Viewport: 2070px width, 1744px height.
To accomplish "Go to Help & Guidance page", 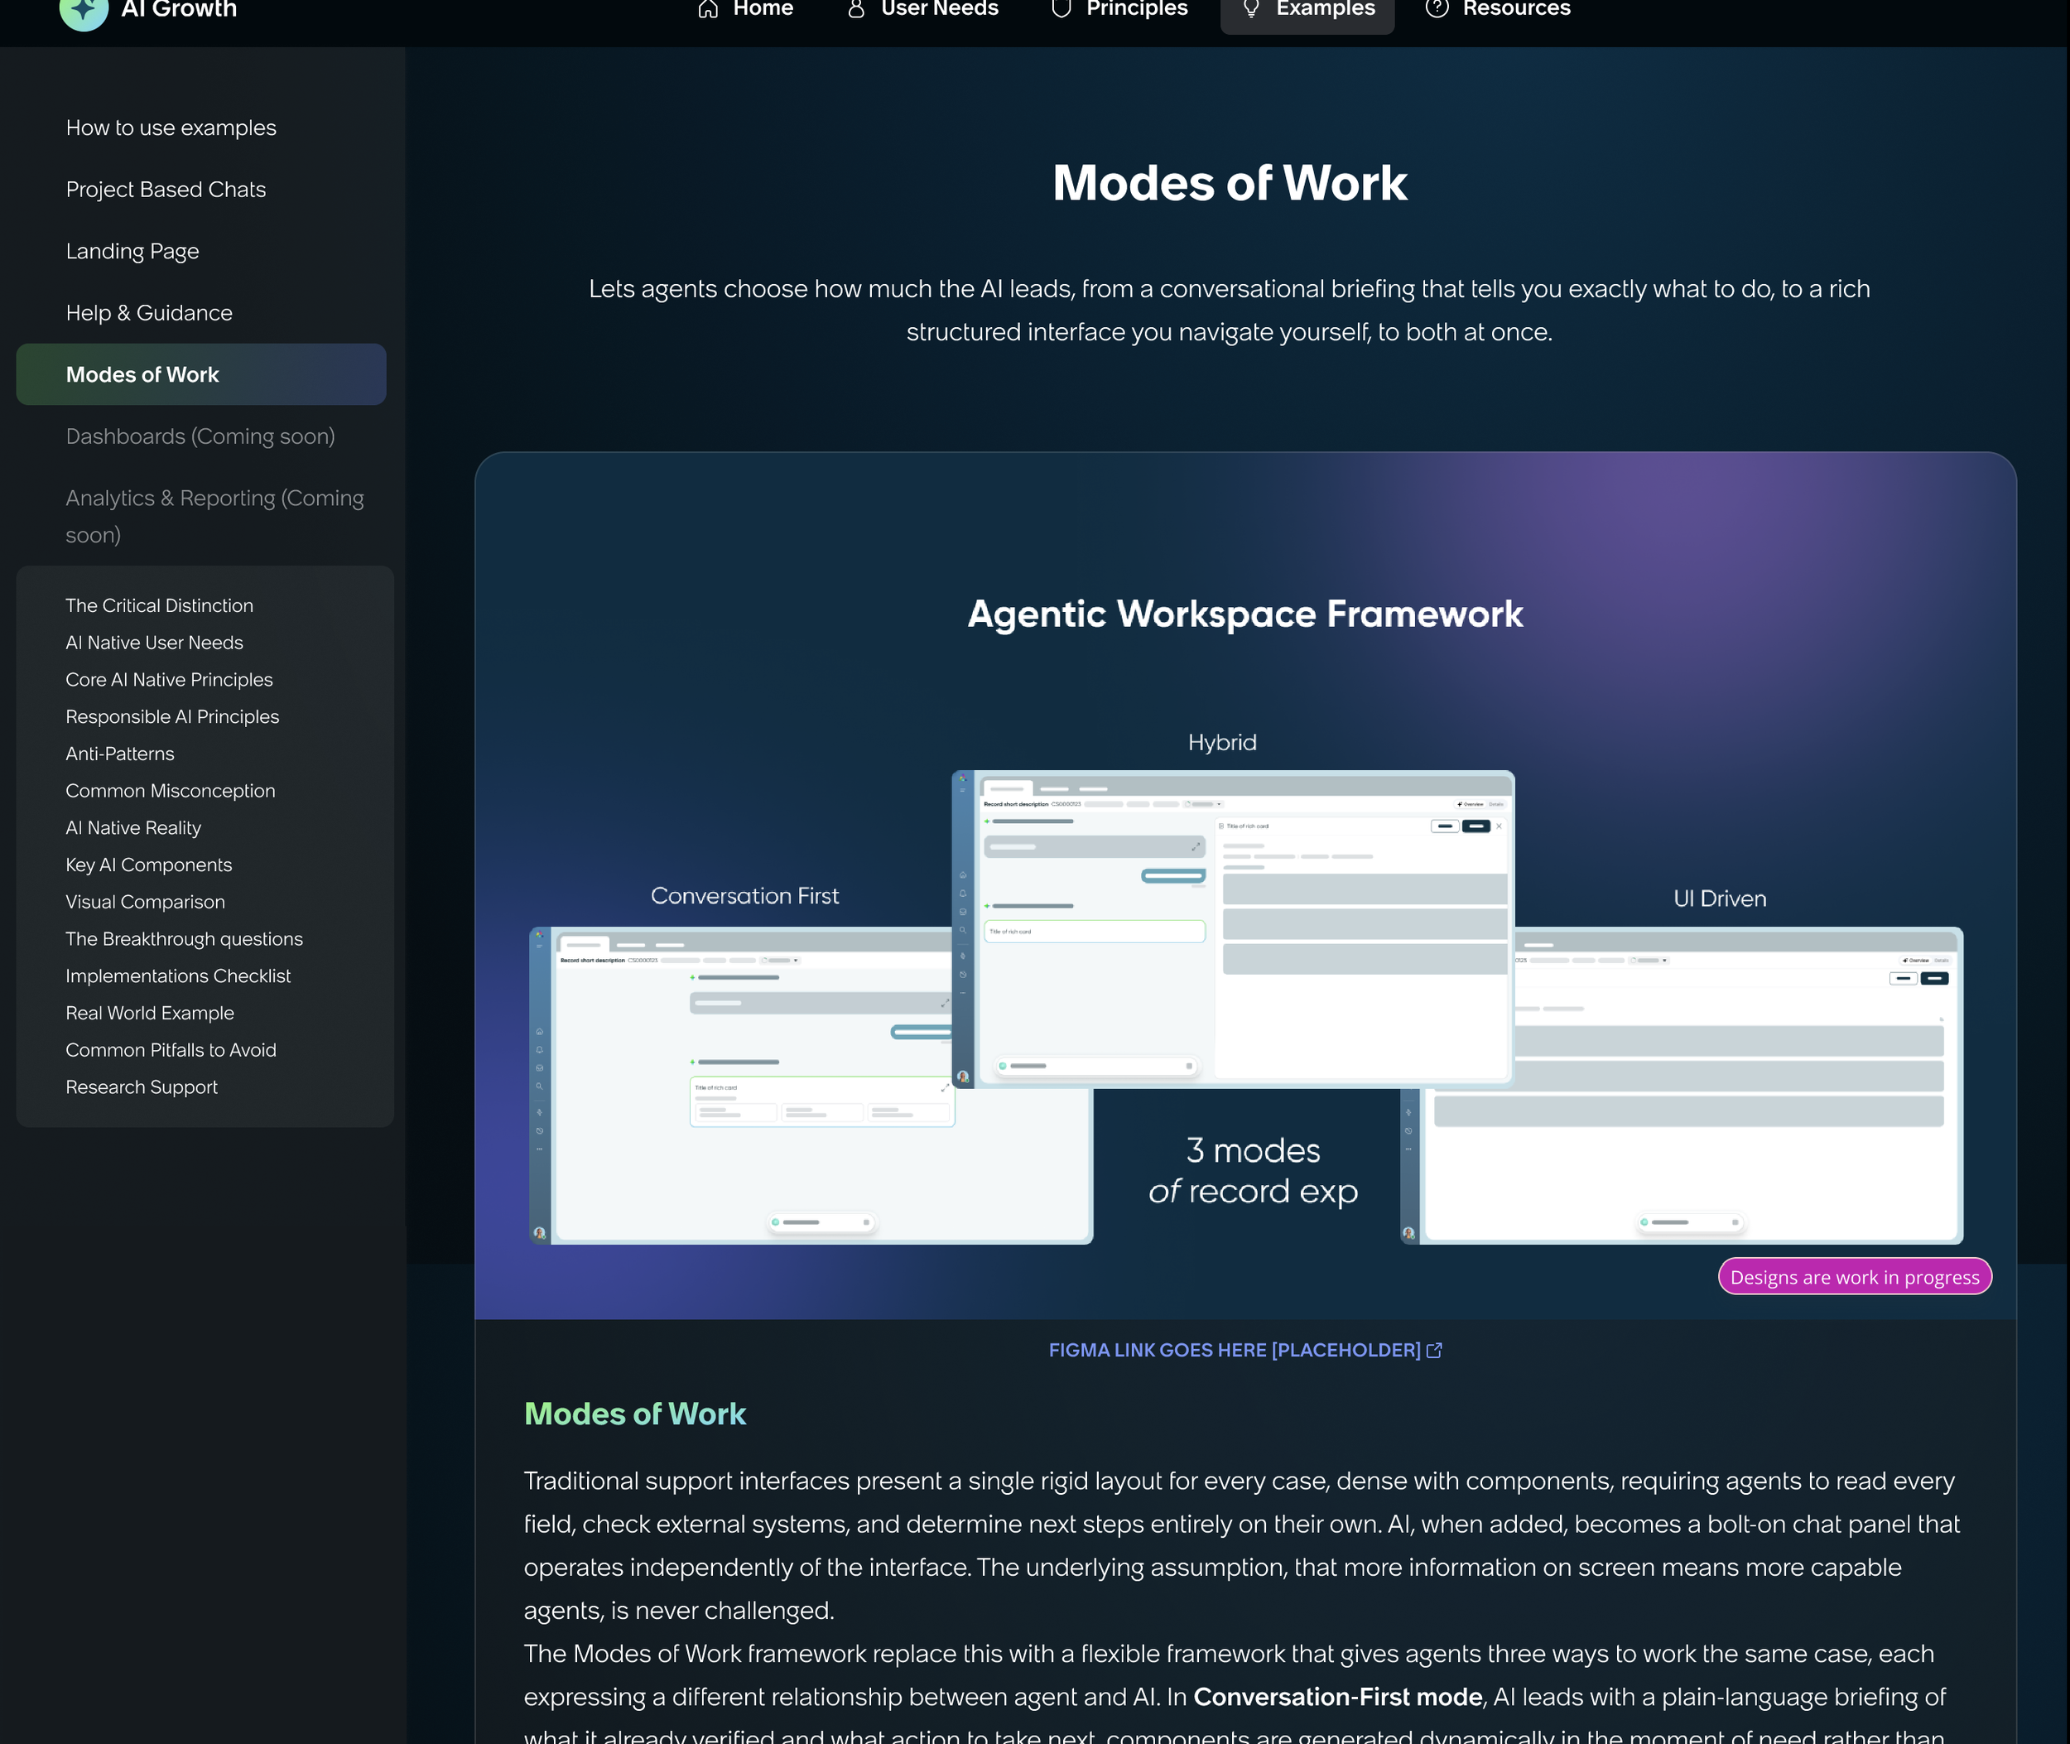I will tap(149, 313).
